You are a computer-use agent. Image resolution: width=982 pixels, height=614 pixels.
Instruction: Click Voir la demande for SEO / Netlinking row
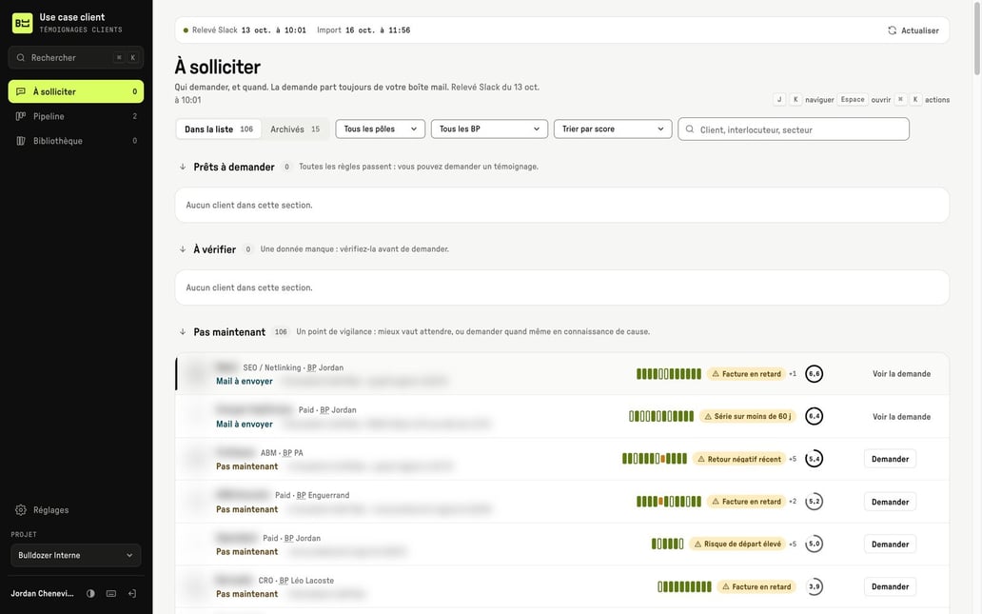pyautogui.click(x=901, y=374)
